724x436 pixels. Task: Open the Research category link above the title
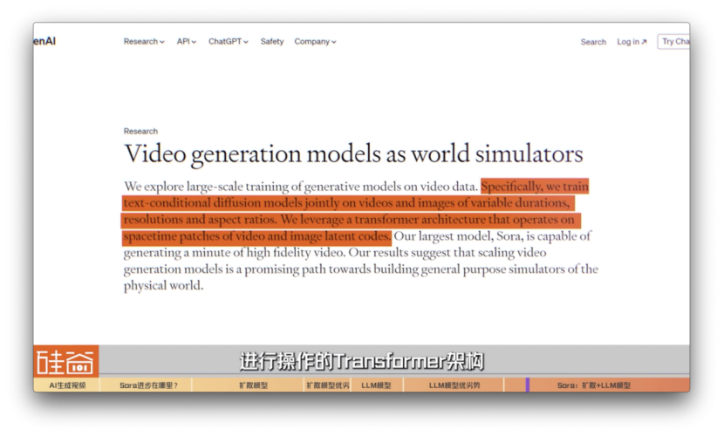[x=140, y=131]
